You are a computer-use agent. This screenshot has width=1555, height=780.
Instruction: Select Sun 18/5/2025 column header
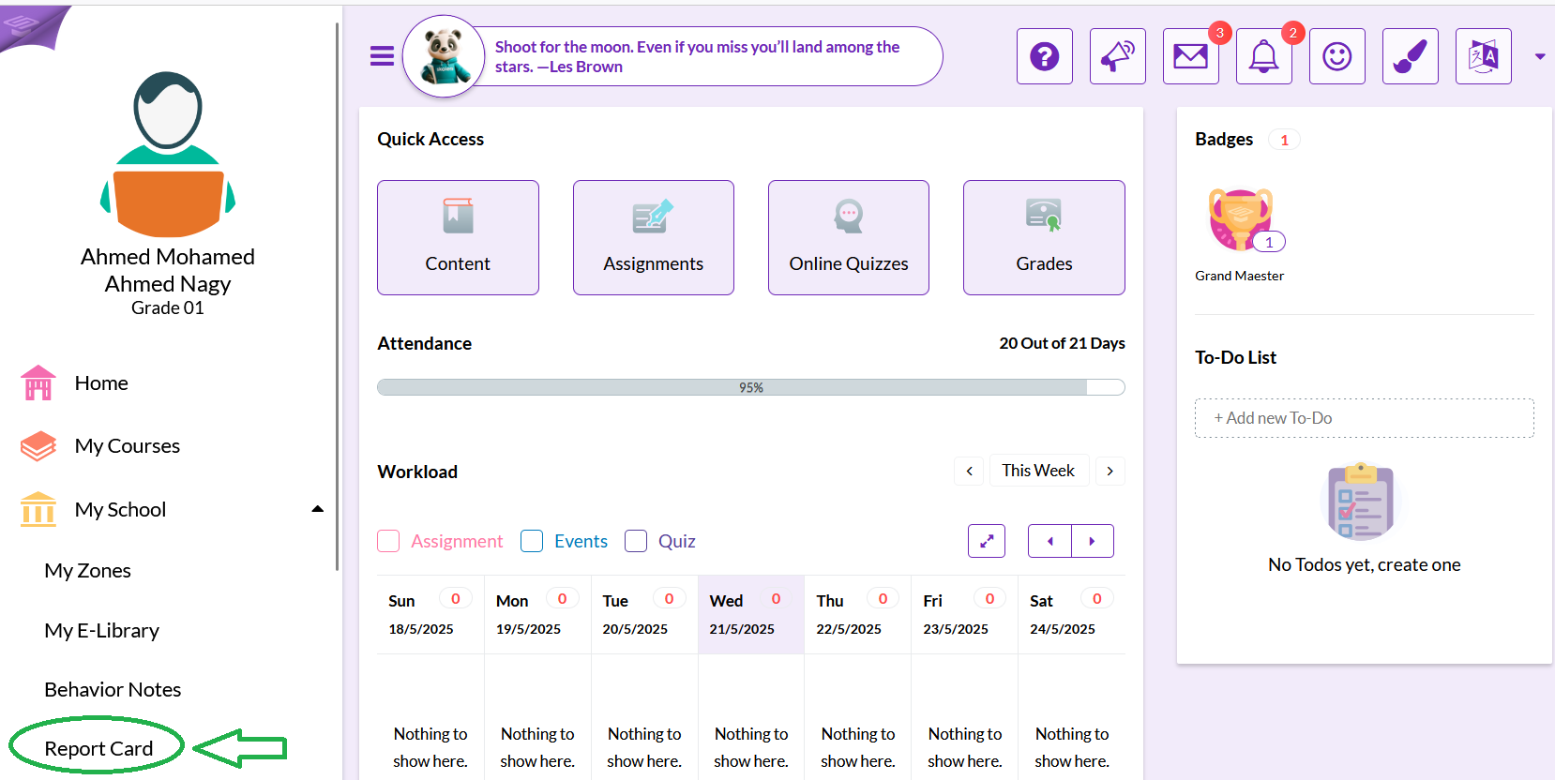coord(430,614)
